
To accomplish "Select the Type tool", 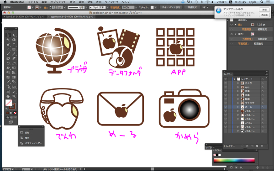I will click(14, 45).
